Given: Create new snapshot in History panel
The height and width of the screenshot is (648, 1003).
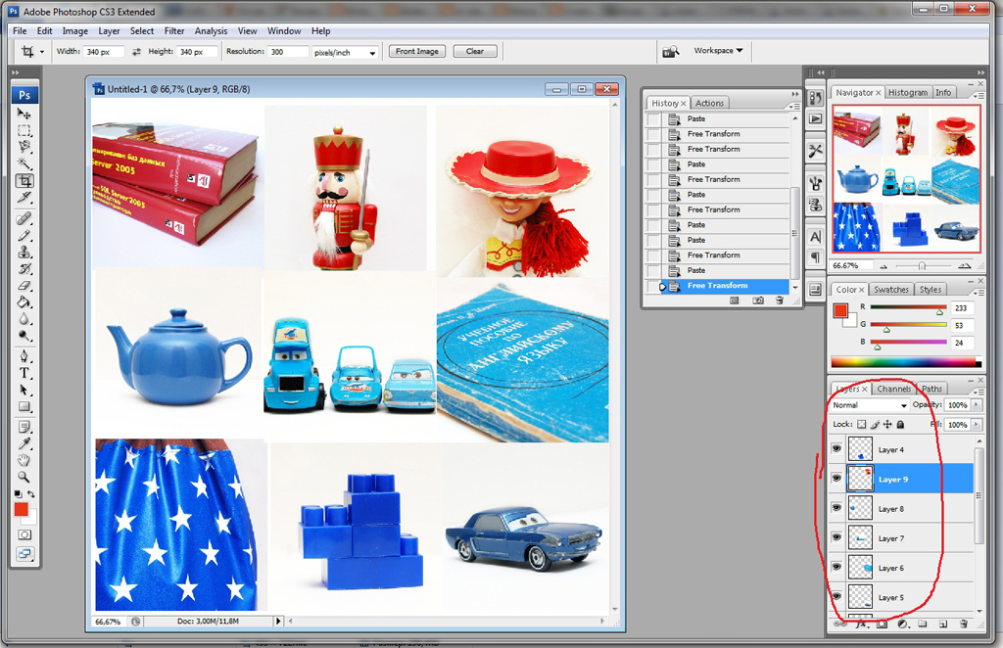Looking at the screenshot, I should [x=757, y=301].
